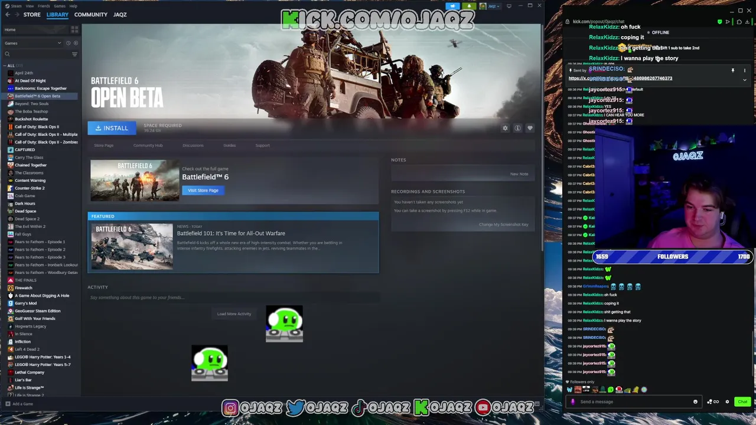Click purple microphone icon in chat input

[572, 402]
